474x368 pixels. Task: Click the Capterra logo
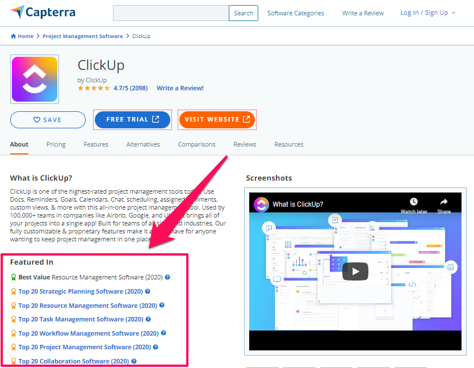(x=43, y=12)
